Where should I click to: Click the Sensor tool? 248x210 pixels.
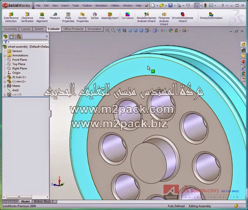[x=95, y=16]
